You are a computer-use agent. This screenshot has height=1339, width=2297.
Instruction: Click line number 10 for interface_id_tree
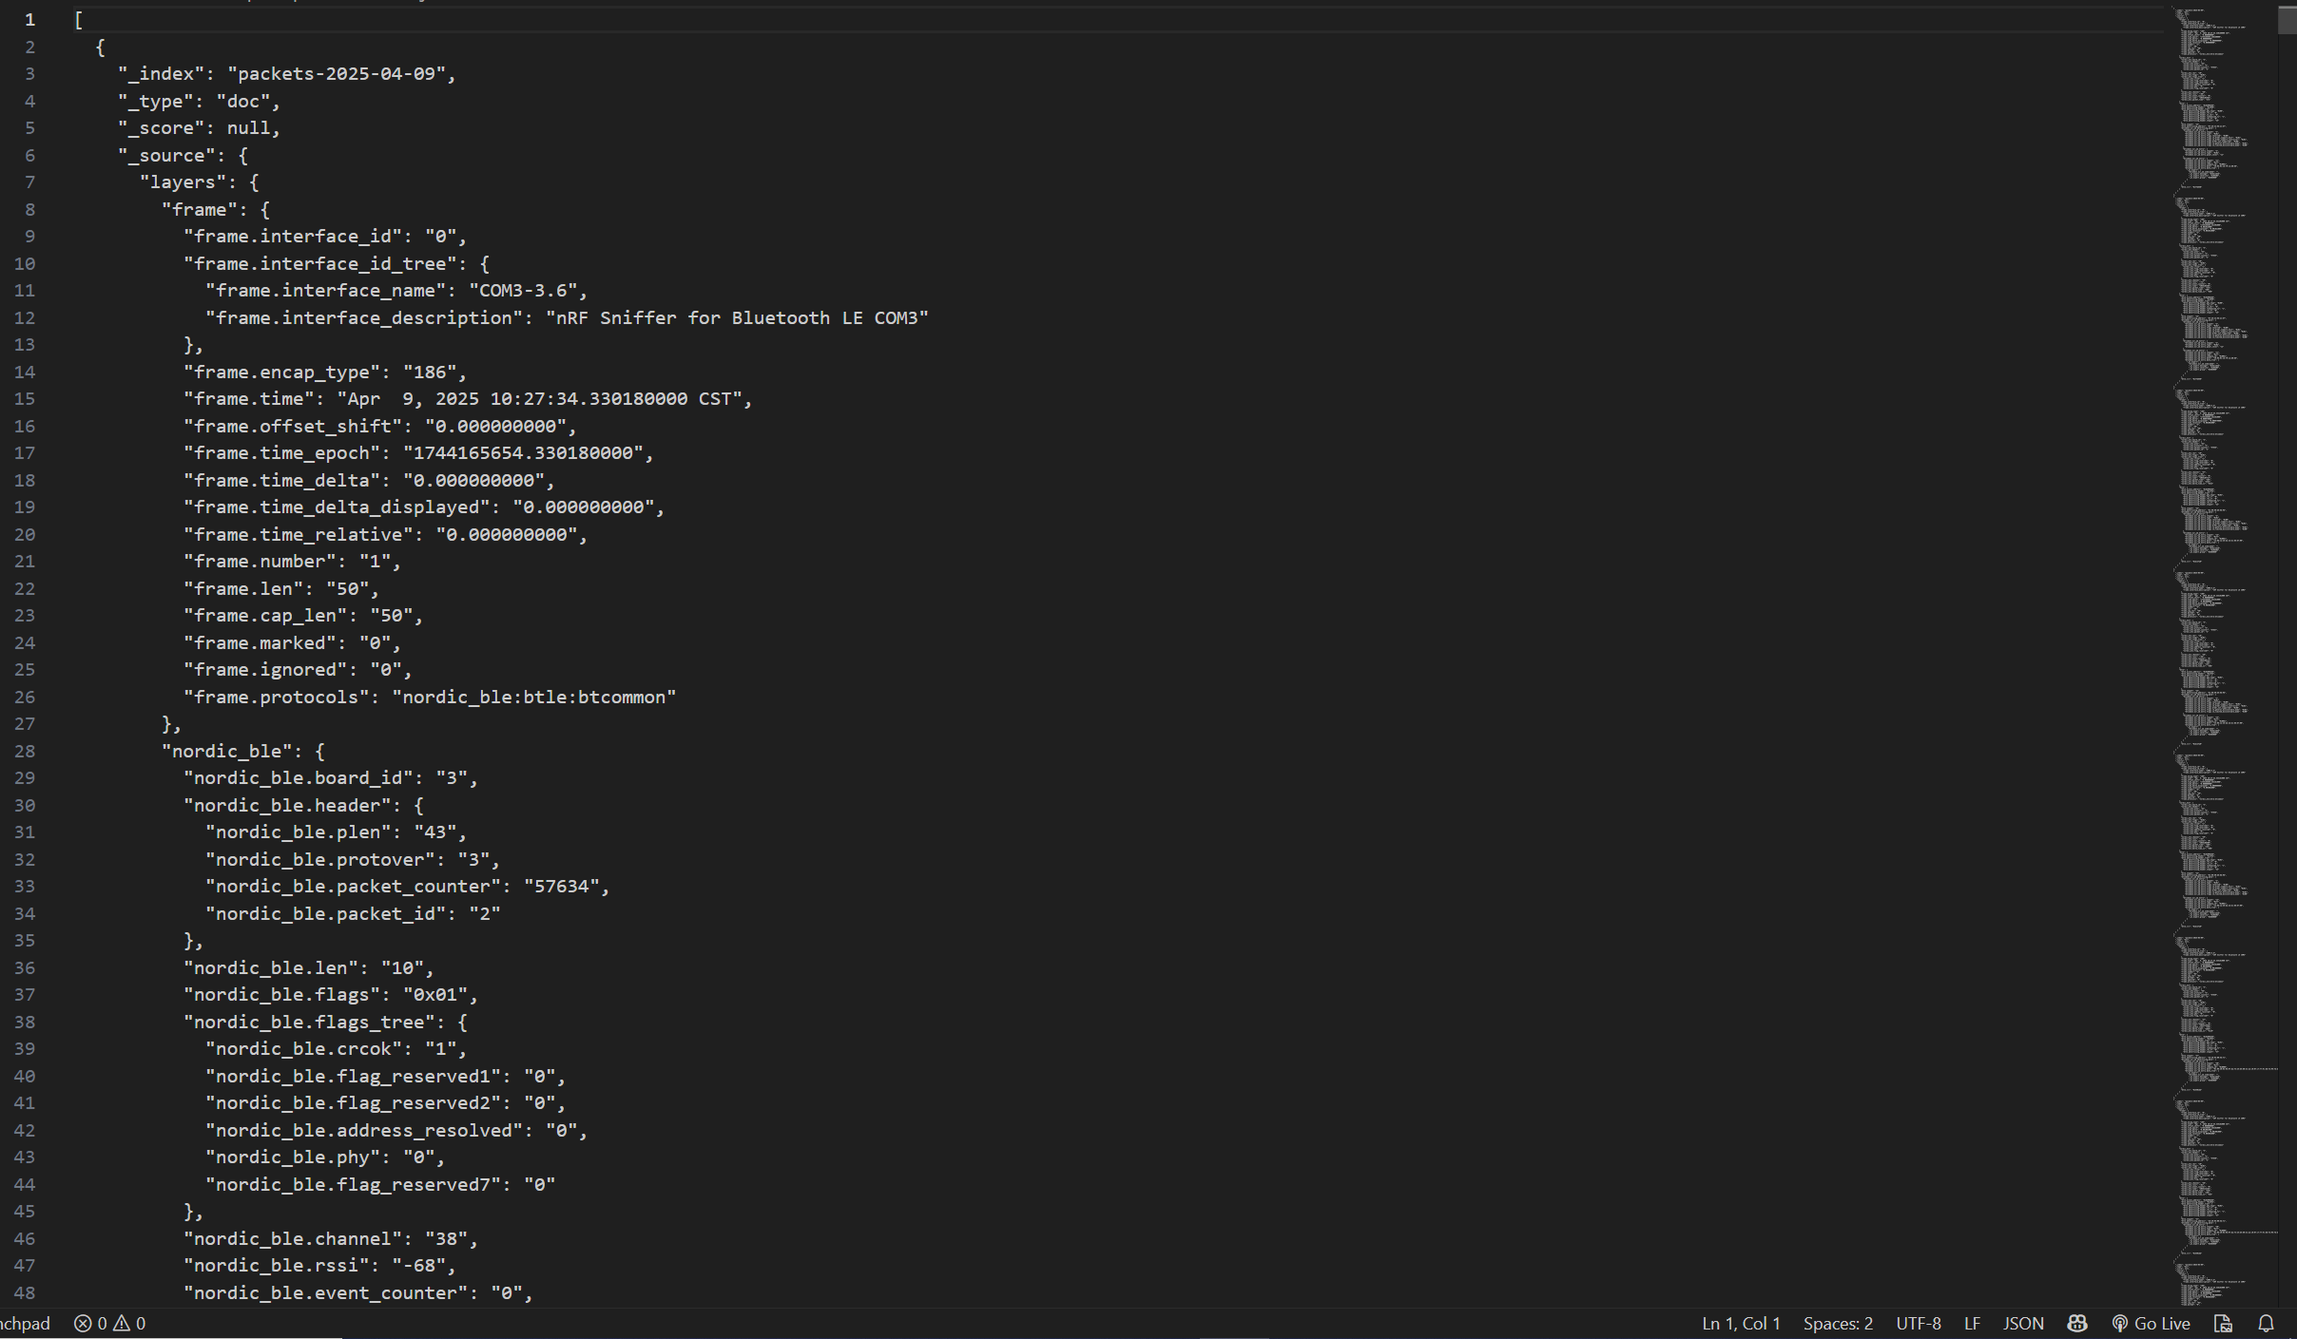[x=25, y=263]
